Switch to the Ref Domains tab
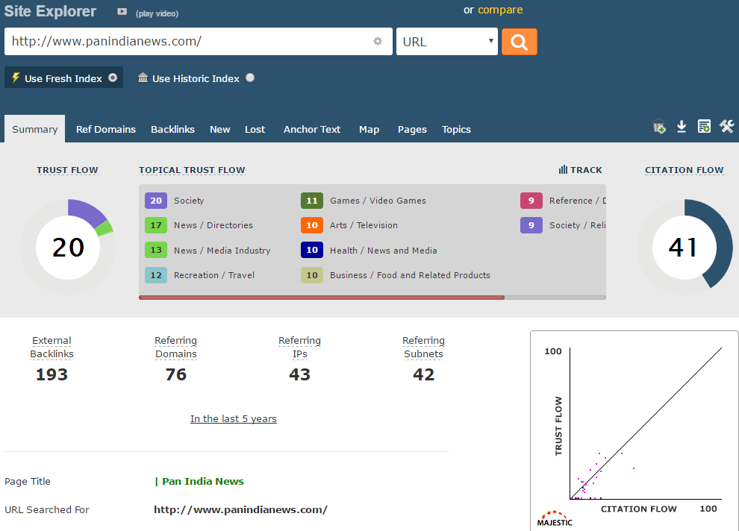This screenshot has width=739, height=531. point(106,129)
